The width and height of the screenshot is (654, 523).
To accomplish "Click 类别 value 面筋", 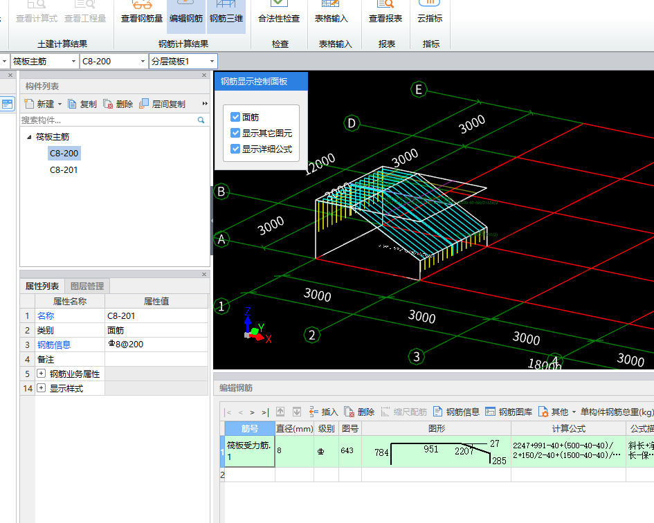I will [156, 330].
